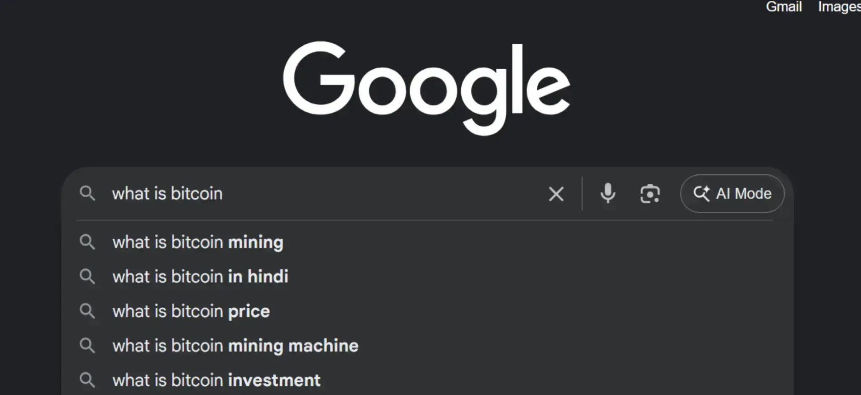
Task: Click the magnifier icon inside the search bar
Action: tap(88, 194)
